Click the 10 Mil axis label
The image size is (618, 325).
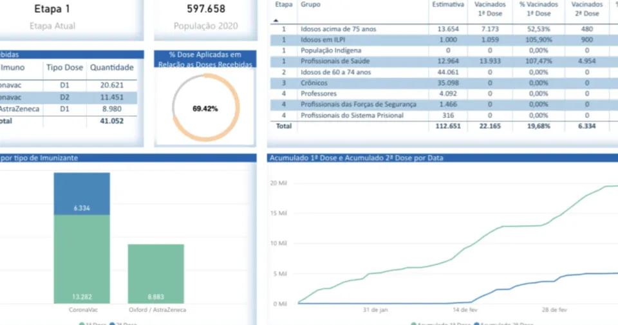279,243
